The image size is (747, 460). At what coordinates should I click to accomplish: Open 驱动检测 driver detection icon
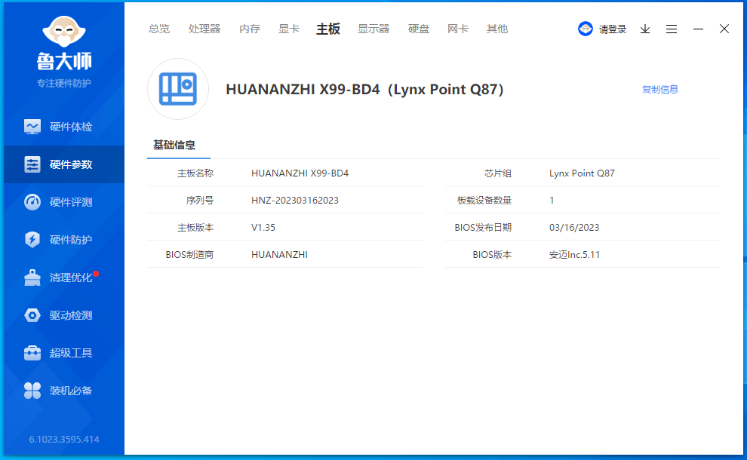point(32,315)
